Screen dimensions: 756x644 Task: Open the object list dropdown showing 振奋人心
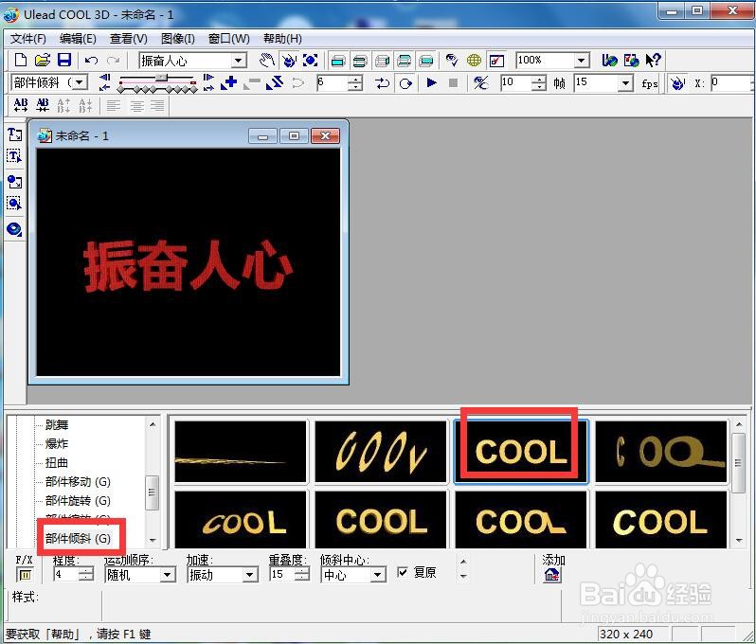(239, 61)
